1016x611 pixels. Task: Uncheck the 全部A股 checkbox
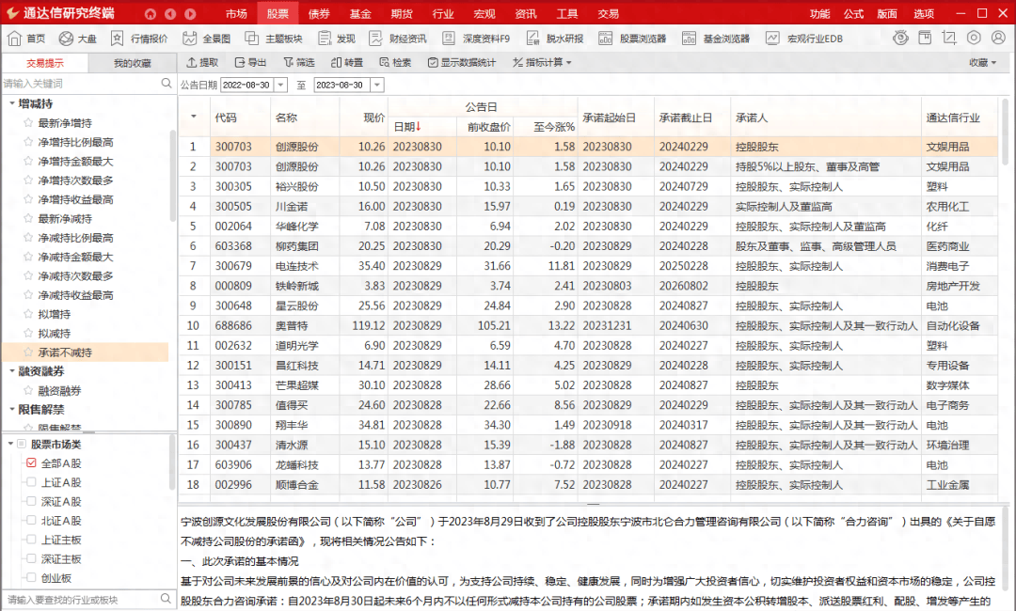coord(31,463)
